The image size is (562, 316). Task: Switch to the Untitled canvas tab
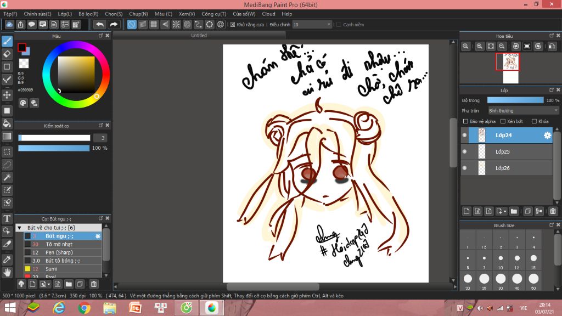point(199,35)
